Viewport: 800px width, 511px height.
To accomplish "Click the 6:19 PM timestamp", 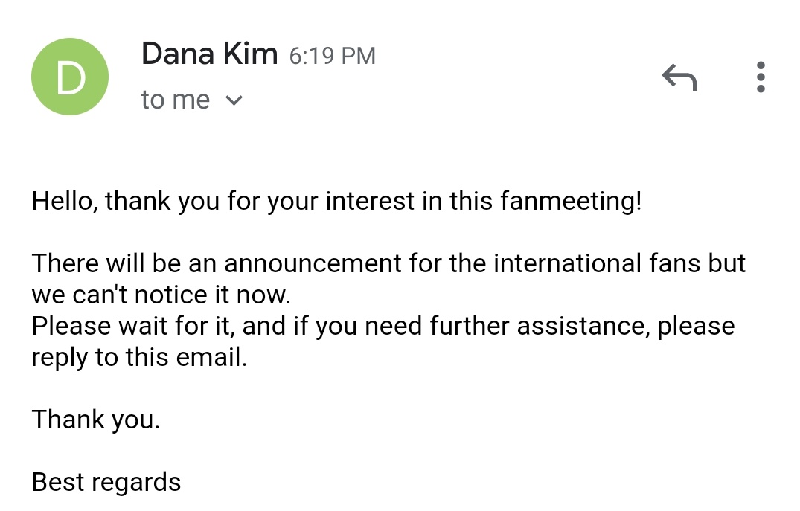I will coord(332,56).
